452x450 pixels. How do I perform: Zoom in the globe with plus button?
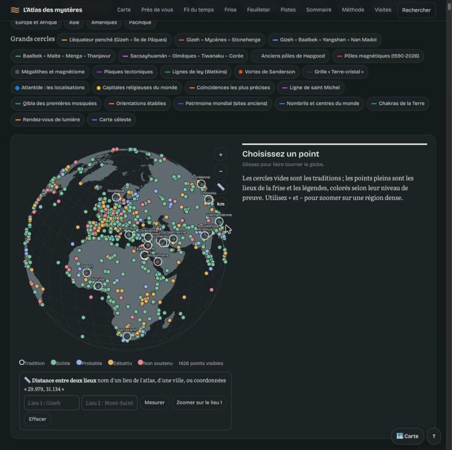221,155
